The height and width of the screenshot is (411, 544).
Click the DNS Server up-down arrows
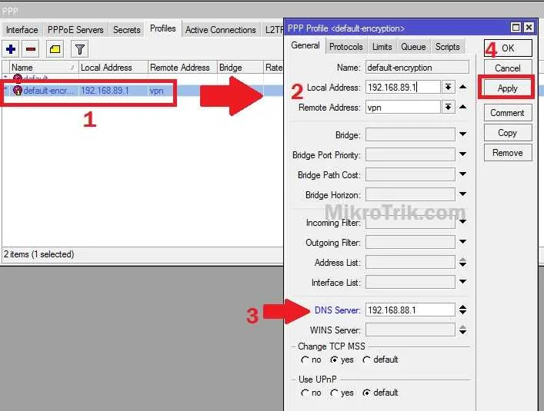(462, 310)
